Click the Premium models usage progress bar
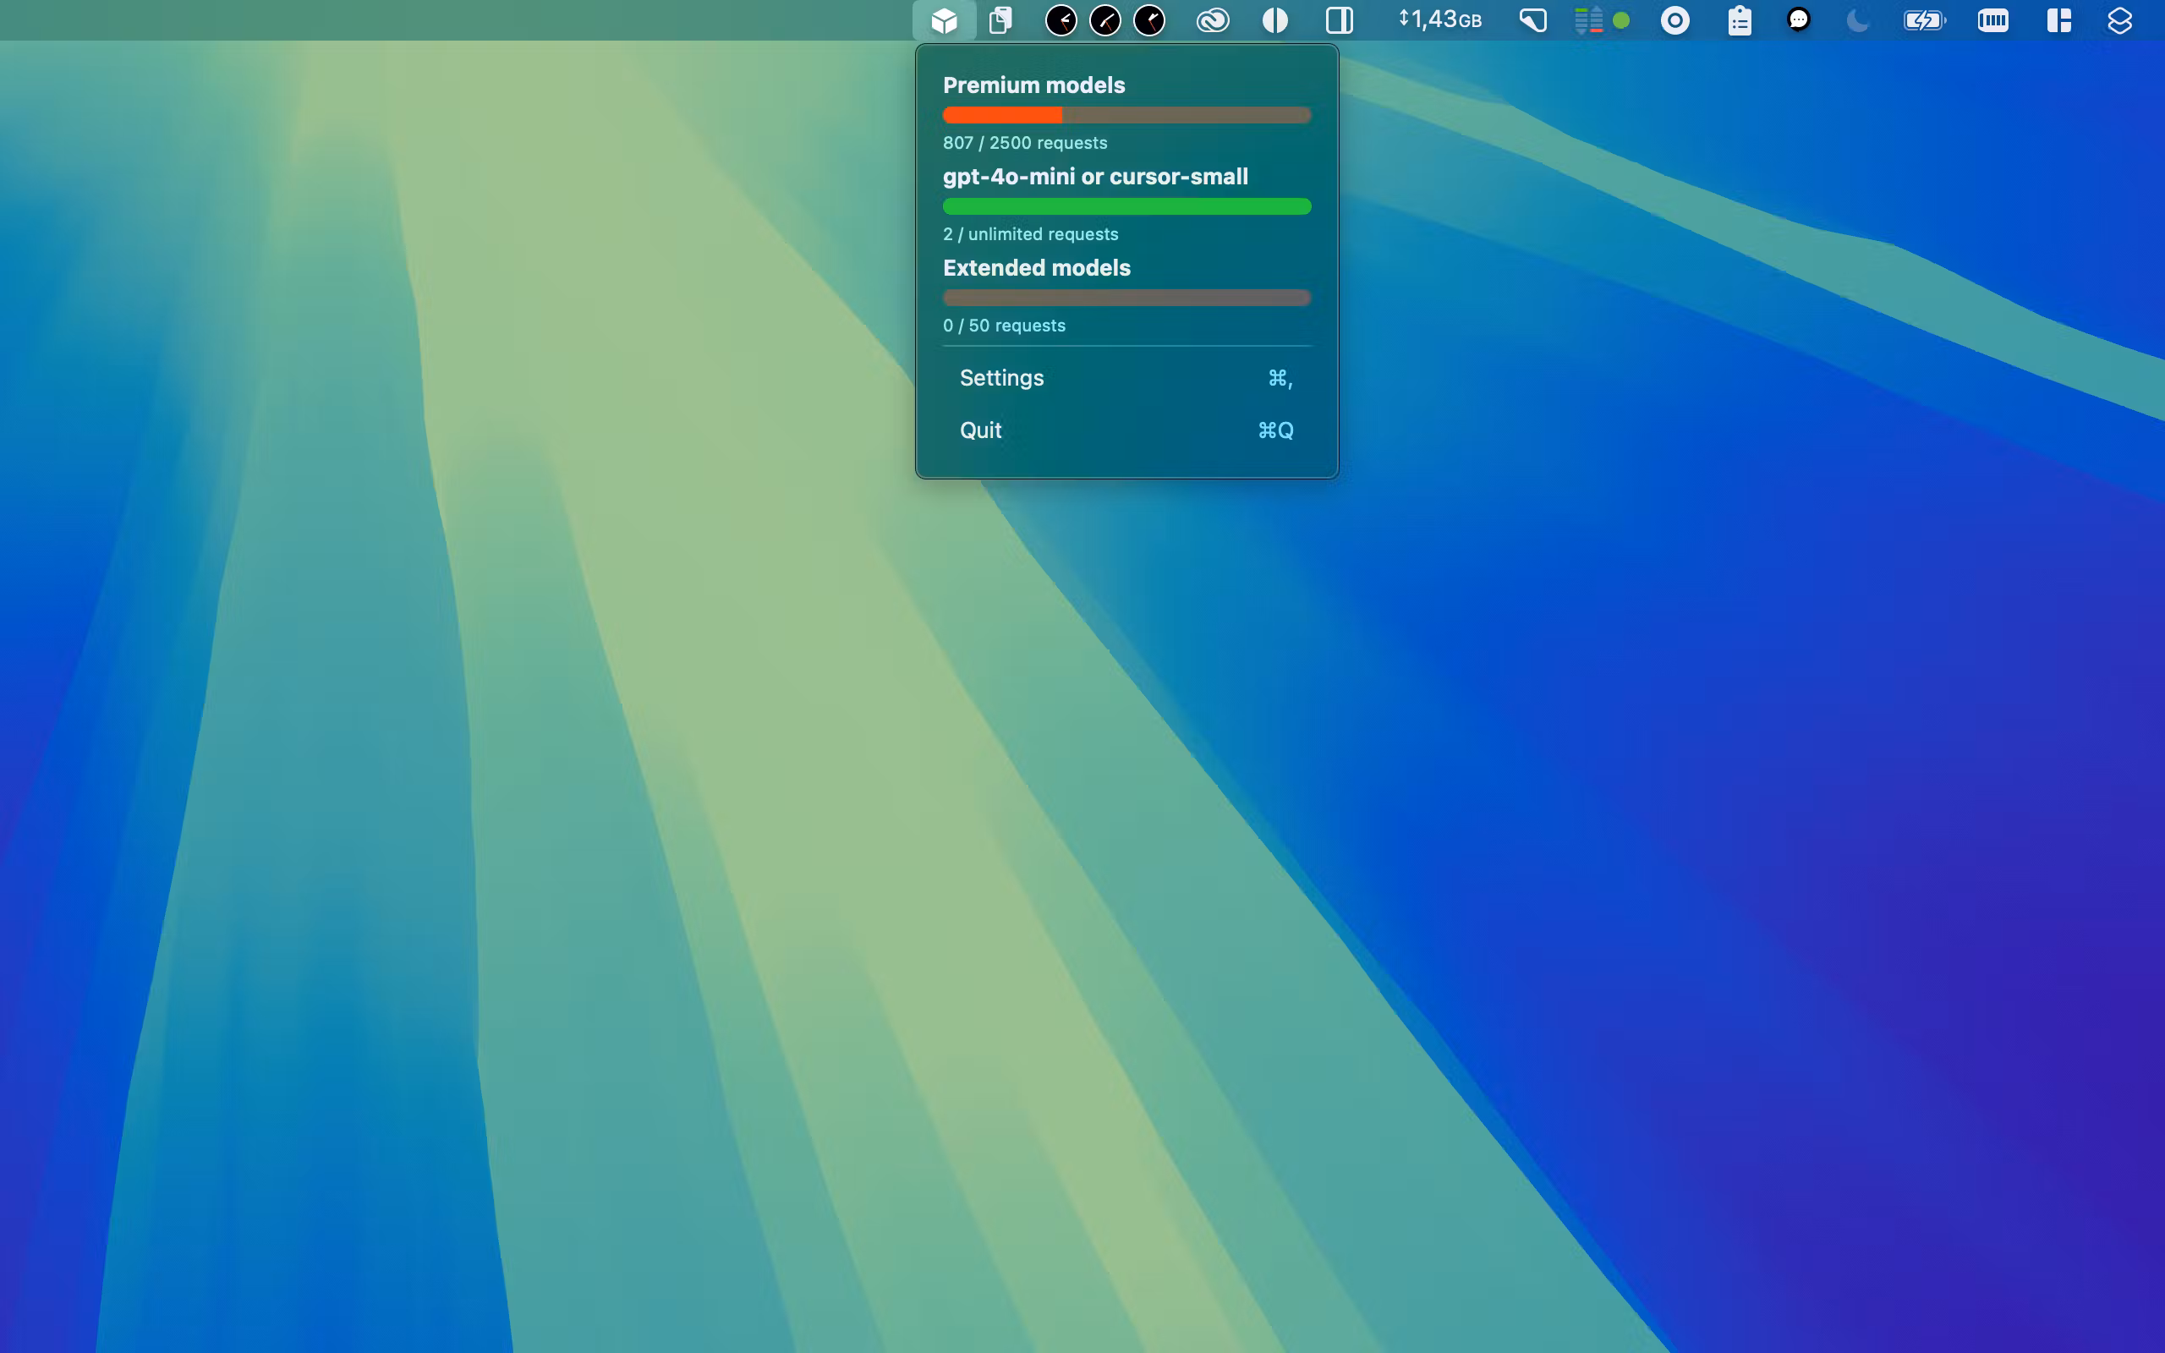The height and width of the screenshot is (1353, 2165). coord(1126,114)
